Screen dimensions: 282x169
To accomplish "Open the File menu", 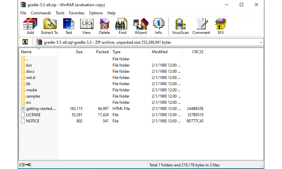I will click(x=23, y=13).
